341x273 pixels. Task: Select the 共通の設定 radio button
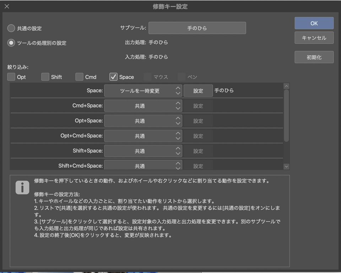pyautogui.click(x=11, y=28)
